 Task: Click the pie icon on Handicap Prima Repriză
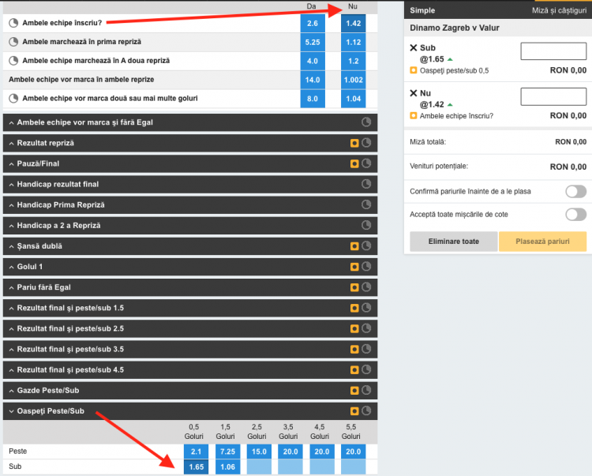pyautogui.click(x=366, y=204)
